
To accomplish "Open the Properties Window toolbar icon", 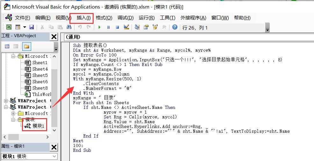I will [146, 27].
